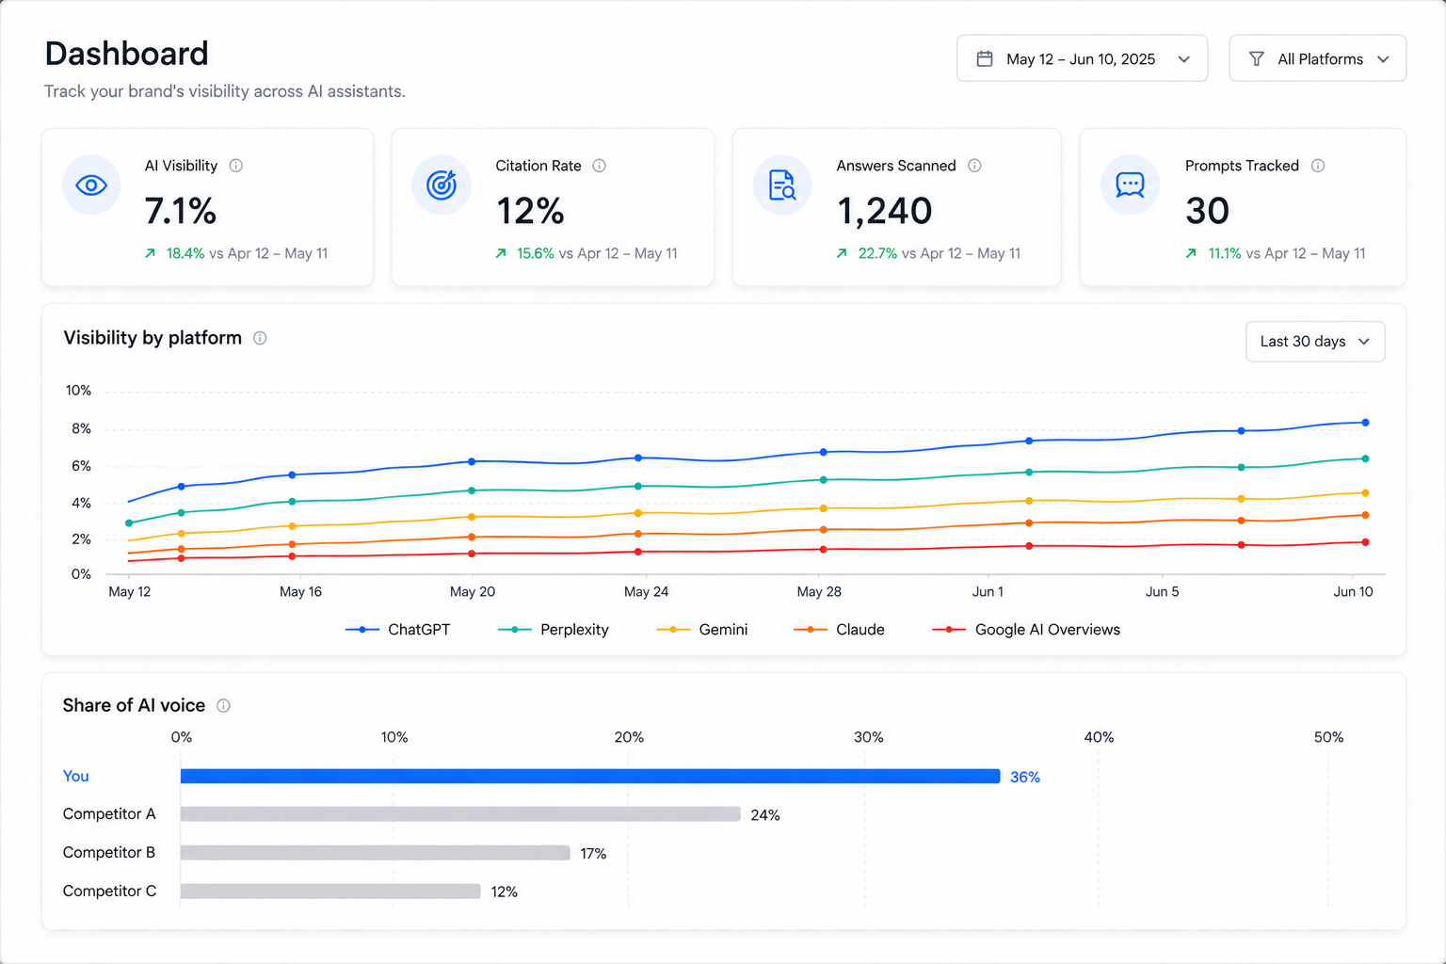Click the 15.6% change text
The image size is (1446, 964).
pyautogui.click(x=536, y=253)
